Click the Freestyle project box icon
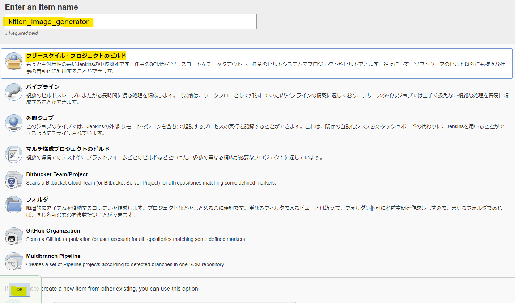 [x=14, y=61]
